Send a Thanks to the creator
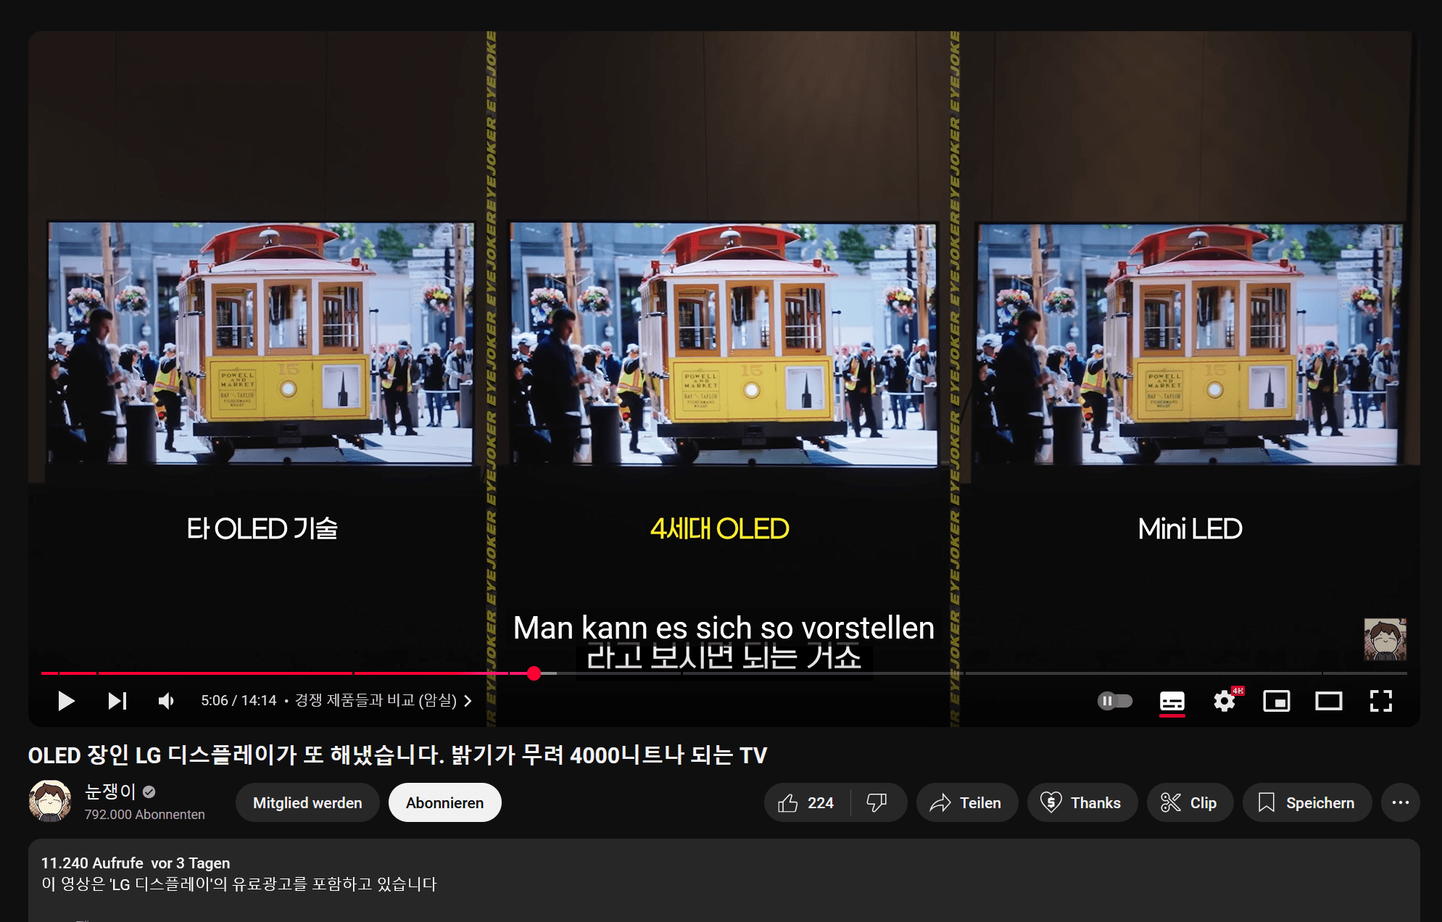The width and height of the screenshot is (1442, 922). point(1082,803)
